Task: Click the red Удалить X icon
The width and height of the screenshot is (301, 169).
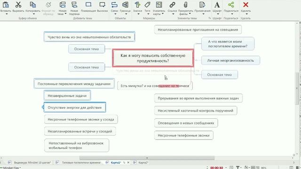Action: point(246,5)
